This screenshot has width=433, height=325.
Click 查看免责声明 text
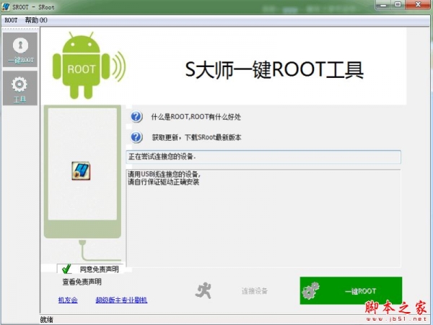[x=82, y=282]
